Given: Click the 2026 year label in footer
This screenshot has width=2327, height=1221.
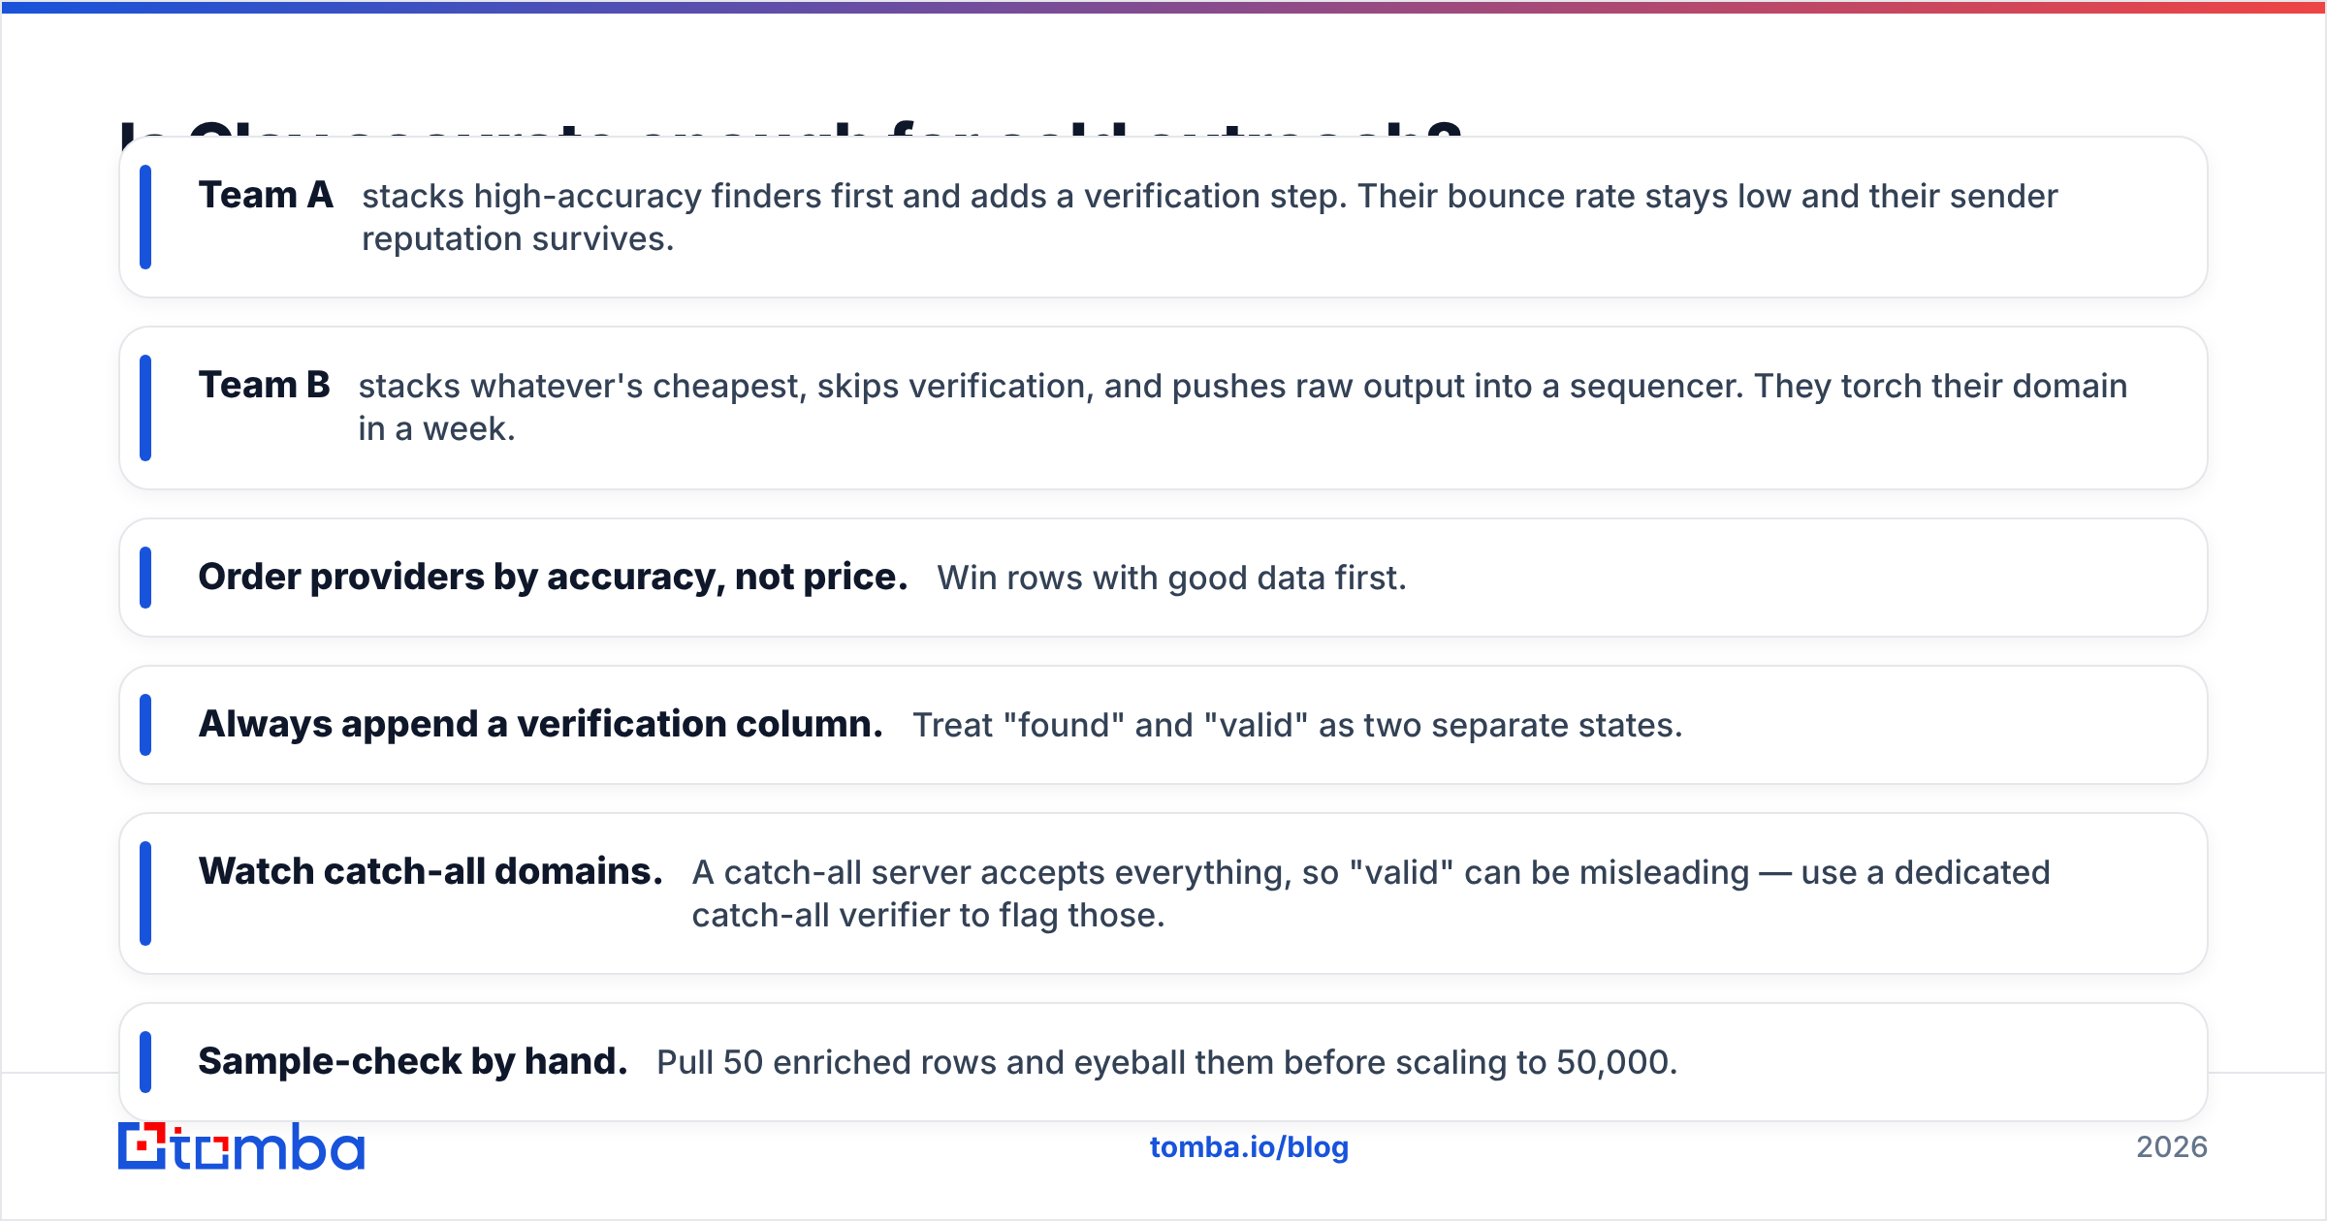Looking at the screenshot, I should (x=2172, y=1147).
